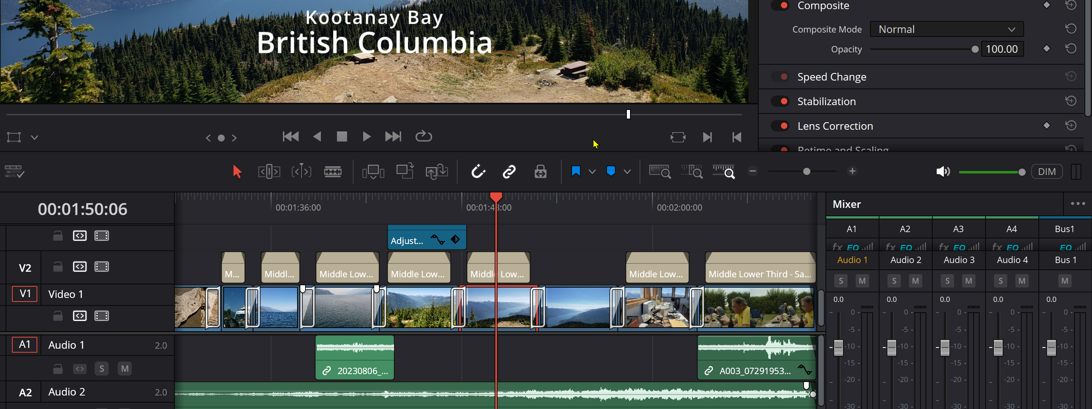Viewport: 1092px width, 409px height.
Task: Select the Bus1 channel strip header
Action: (1065, 229)
